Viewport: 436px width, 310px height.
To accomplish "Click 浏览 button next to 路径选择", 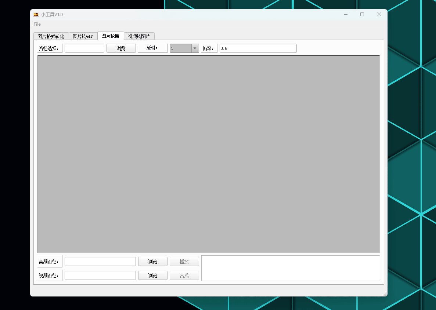I will (x=121, y=48).
